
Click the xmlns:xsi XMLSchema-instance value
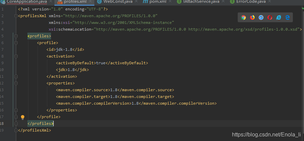123,23
